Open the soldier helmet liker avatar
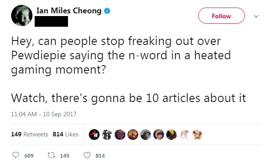Screen dimensions: 264x168 click(146, 135)
